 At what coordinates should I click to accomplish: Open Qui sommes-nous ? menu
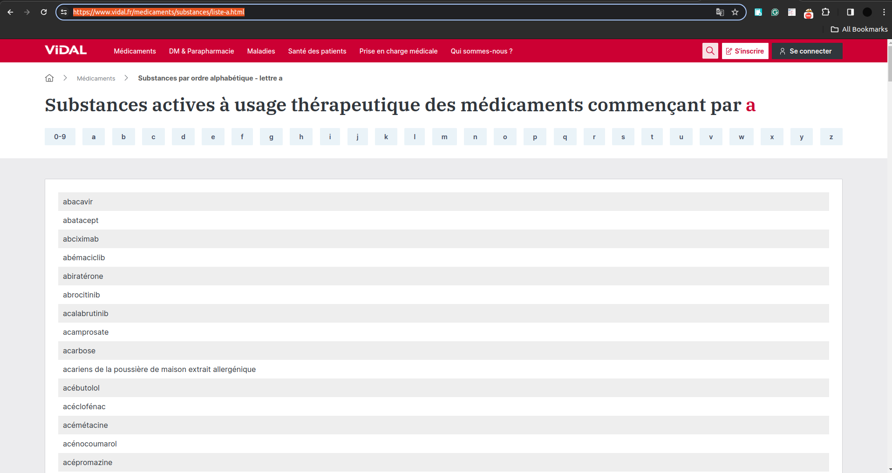click(x=481, y=51)
